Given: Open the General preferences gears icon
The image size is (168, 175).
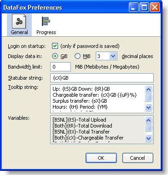Looking at the screenshot, I should pos(19,21).
